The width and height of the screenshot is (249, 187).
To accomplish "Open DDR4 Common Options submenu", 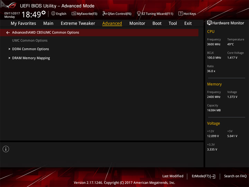I will coord(30,49).
